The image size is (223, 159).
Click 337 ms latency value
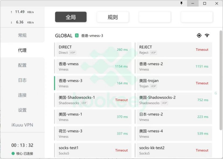[122, 133]
